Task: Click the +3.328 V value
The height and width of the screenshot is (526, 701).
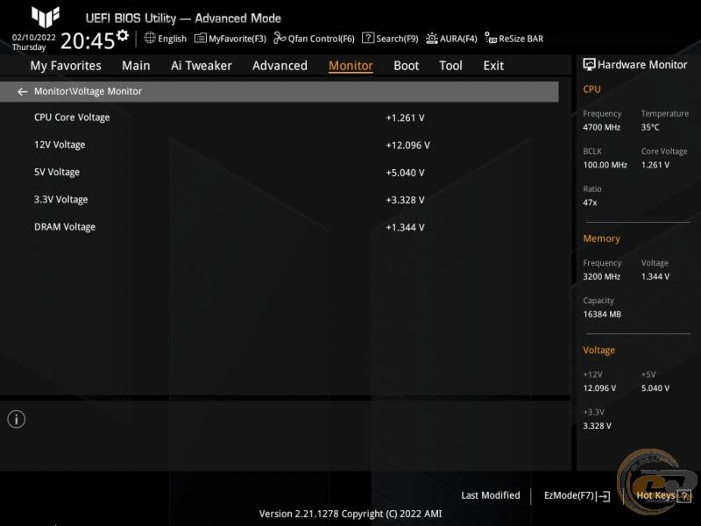Action: tap(405, 200)
